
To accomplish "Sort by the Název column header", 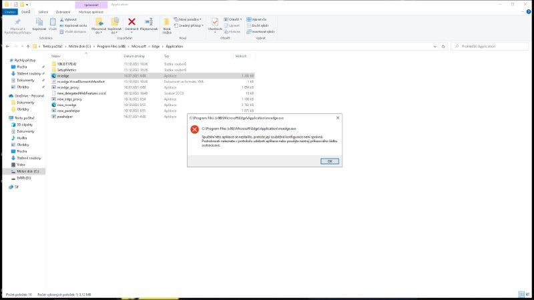I will point(56,56).
